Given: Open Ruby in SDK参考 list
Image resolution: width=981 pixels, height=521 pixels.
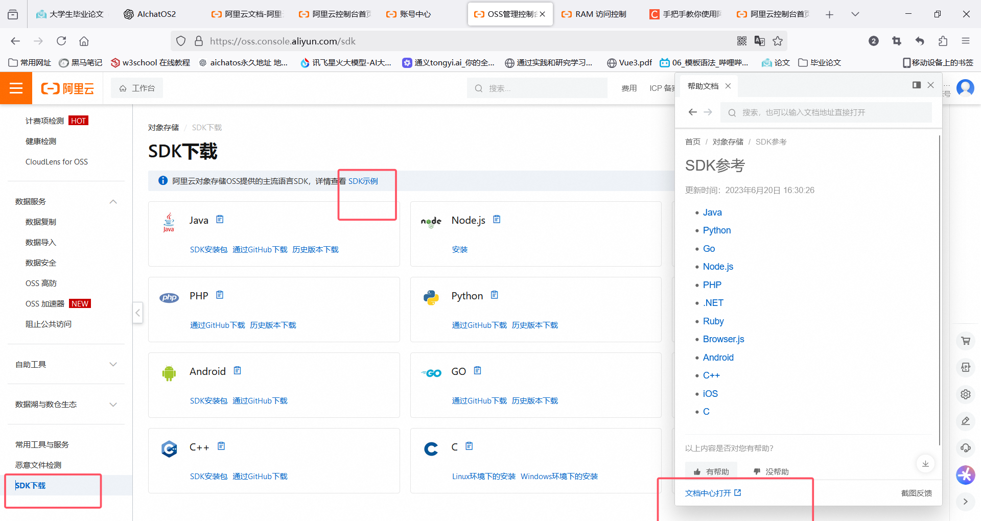Looking at the screenshot, I should [x=713, y=321].
